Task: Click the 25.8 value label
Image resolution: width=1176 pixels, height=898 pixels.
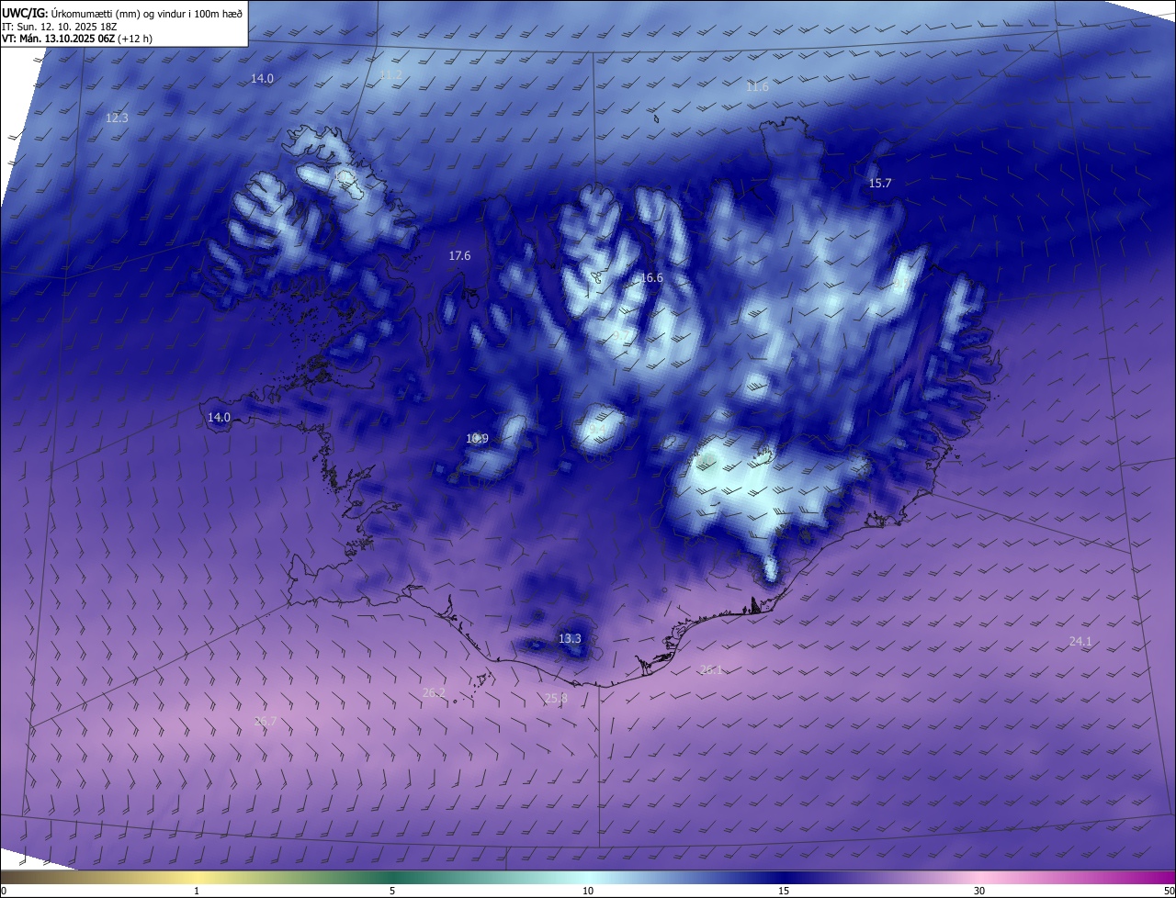Action: [556, 698]
